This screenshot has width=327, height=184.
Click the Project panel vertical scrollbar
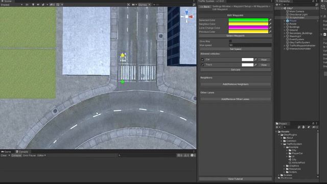pyautogui.click(x=318, y=153)
